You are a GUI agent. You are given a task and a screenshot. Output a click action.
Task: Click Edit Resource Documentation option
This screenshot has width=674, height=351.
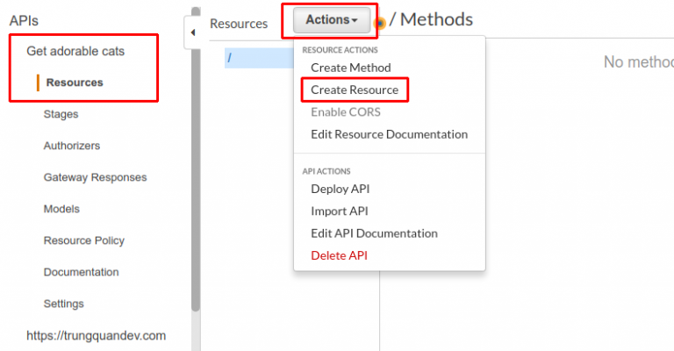pos(389,134)
